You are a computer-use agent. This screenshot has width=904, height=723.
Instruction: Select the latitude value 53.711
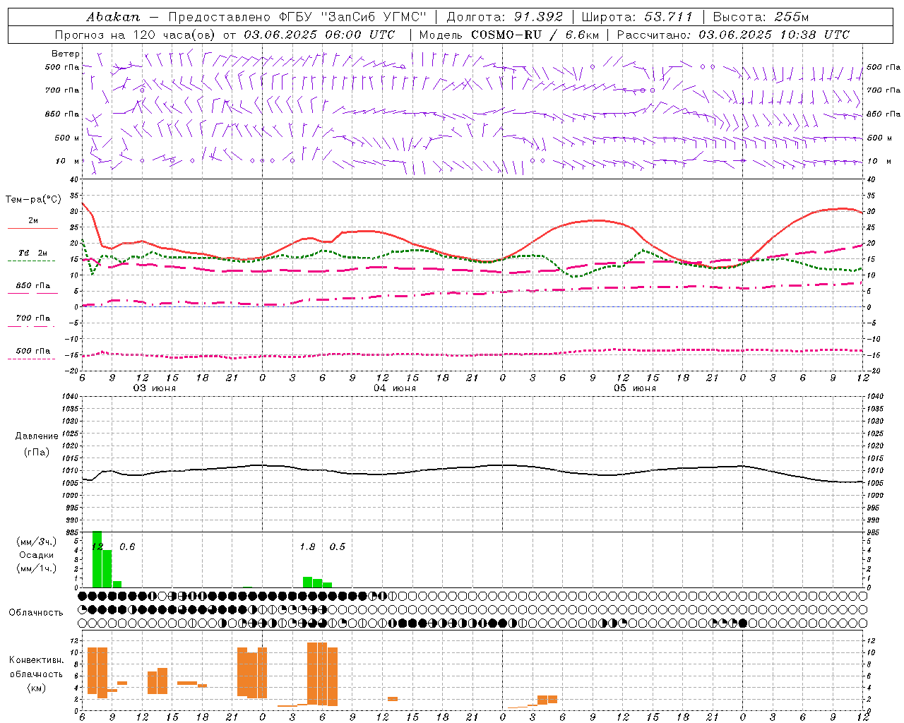tap(668, 17)
